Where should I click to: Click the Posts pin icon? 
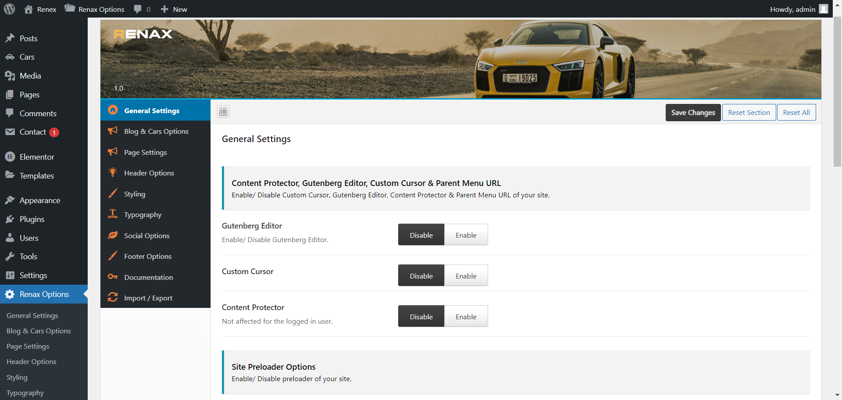coord(10,38)
